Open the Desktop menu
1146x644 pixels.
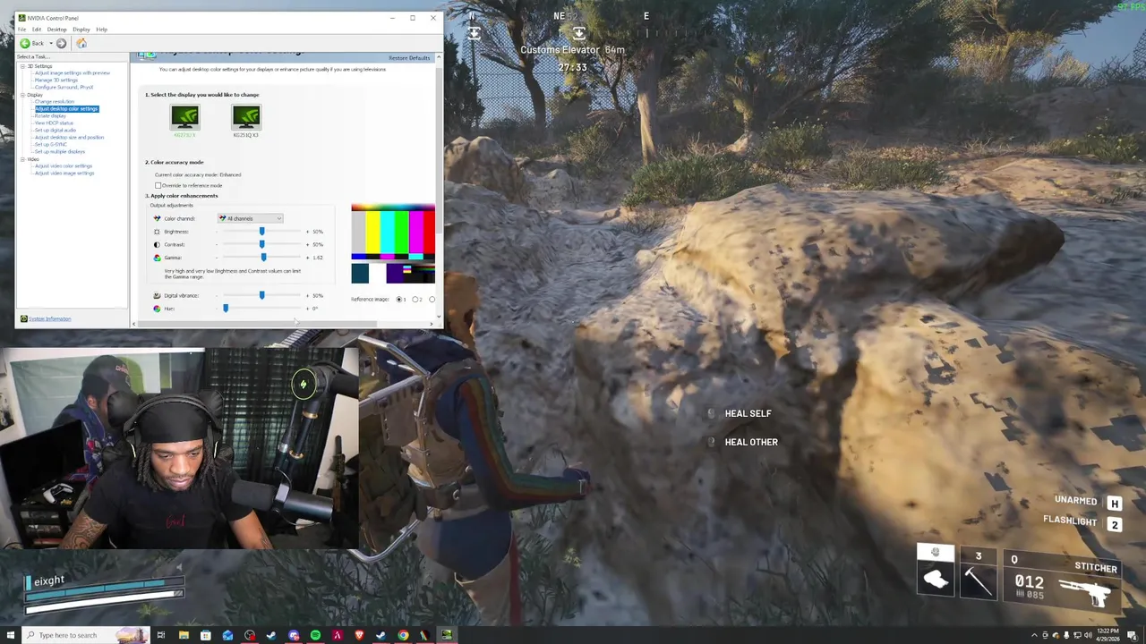pos(56,30)
